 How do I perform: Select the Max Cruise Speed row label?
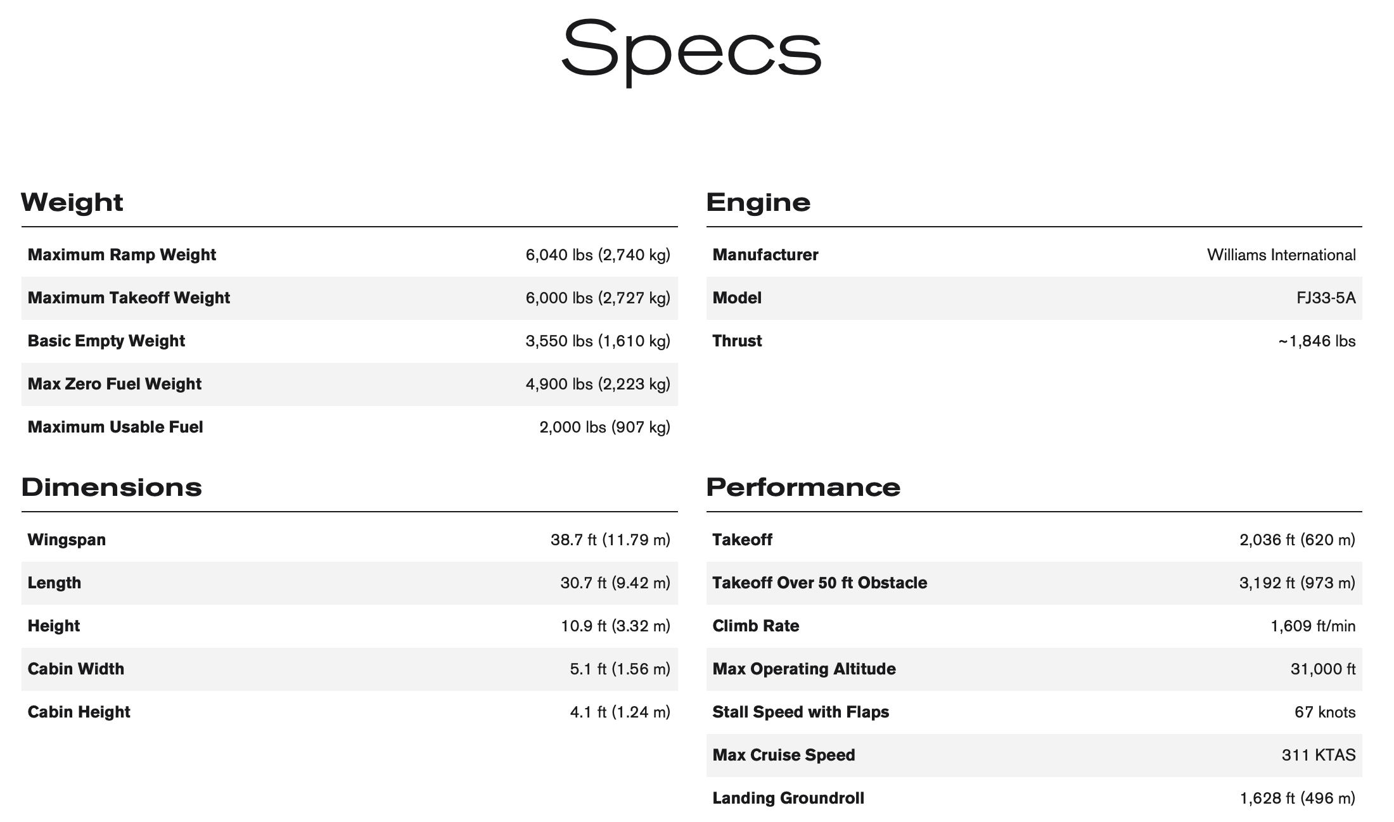click(x=784, y=755)
